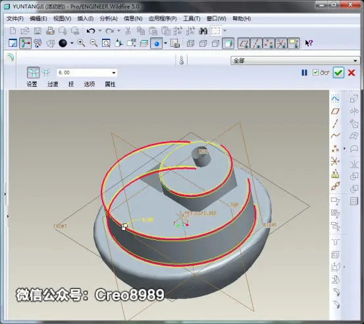The width and height of the screenshot is (364, 324).
Task: Click the zoom out magnifier icon
Action: pyautogui.click(x=93, y=43)
